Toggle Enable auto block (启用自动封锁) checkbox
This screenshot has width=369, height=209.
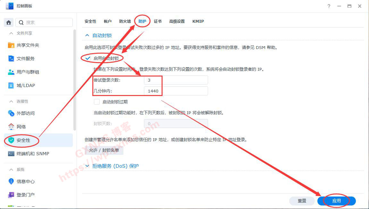point(88,58)
